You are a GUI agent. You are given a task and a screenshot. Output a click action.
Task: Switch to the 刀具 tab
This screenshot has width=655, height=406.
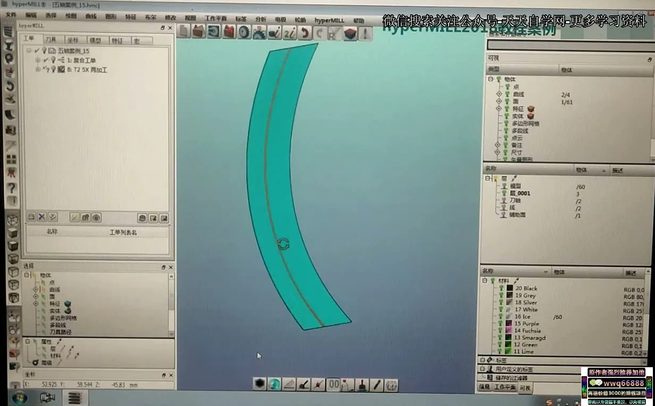51,40
